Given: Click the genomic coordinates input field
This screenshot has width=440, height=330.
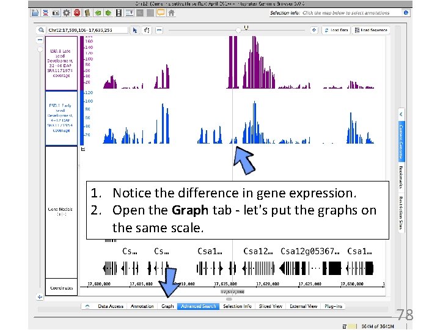Looking at the screenshot, I should tap(87, 30).
